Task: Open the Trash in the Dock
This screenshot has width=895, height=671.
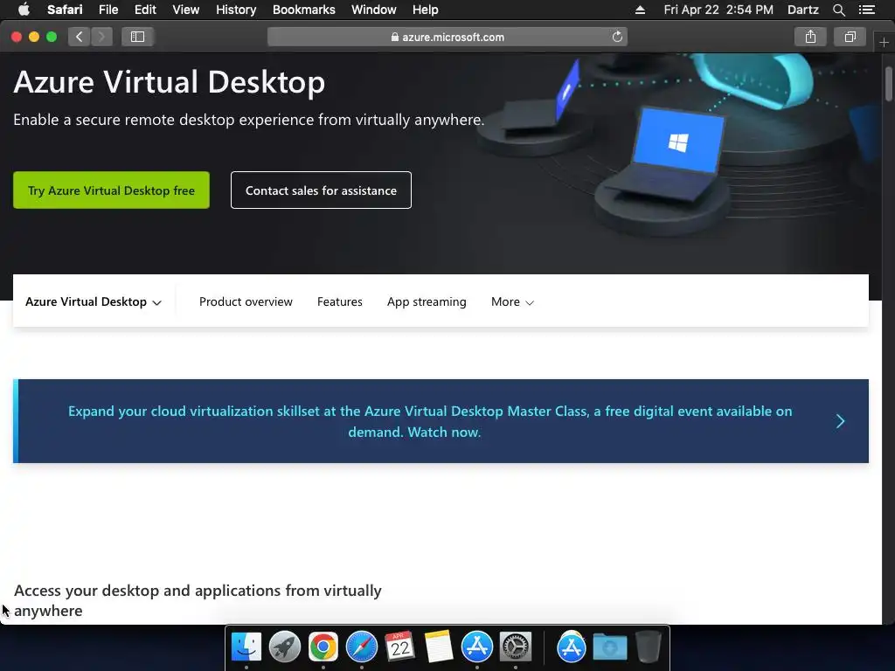Action: point(648,647)
